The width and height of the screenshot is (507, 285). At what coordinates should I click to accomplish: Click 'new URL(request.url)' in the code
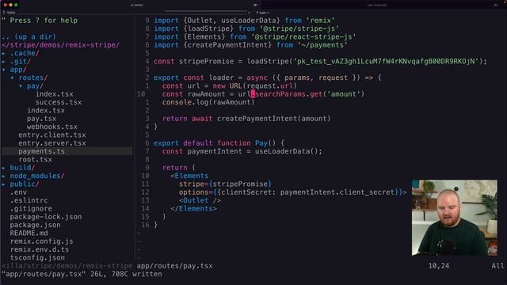[255, 86]
